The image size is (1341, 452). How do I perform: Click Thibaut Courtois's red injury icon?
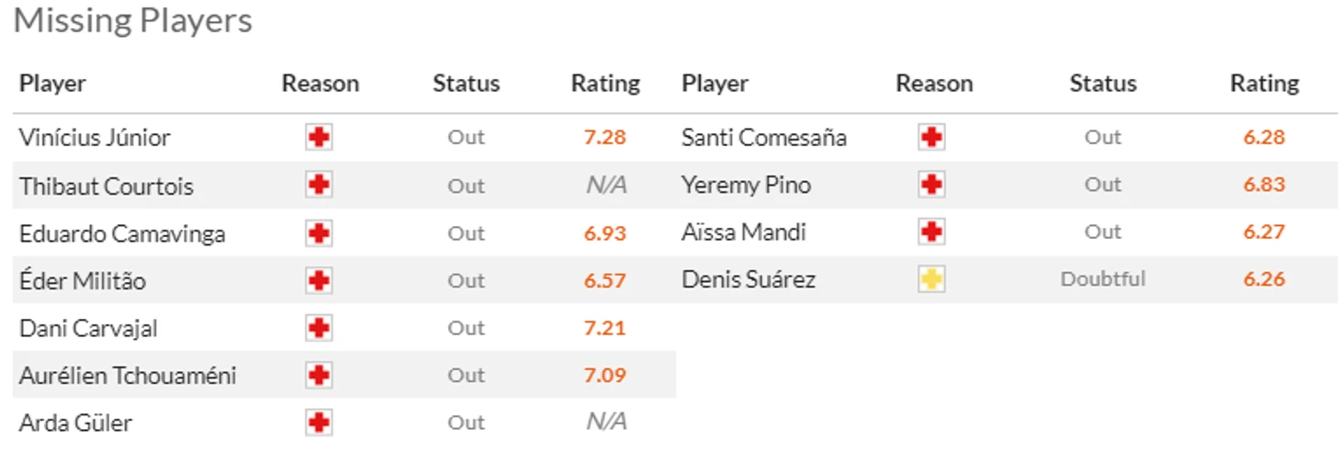(x=319, y=186)
